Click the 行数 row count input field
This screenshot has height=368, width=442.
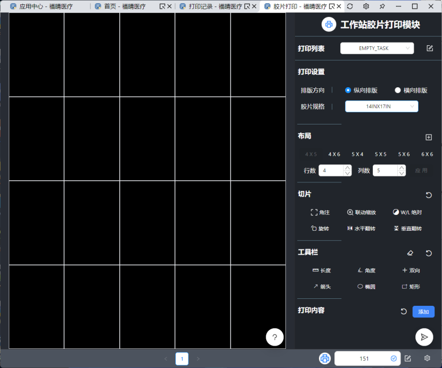330,171
